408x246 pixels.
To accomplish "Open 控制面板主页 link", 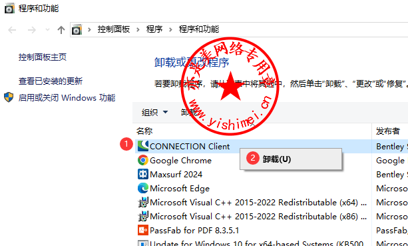I will coord(43,57).
